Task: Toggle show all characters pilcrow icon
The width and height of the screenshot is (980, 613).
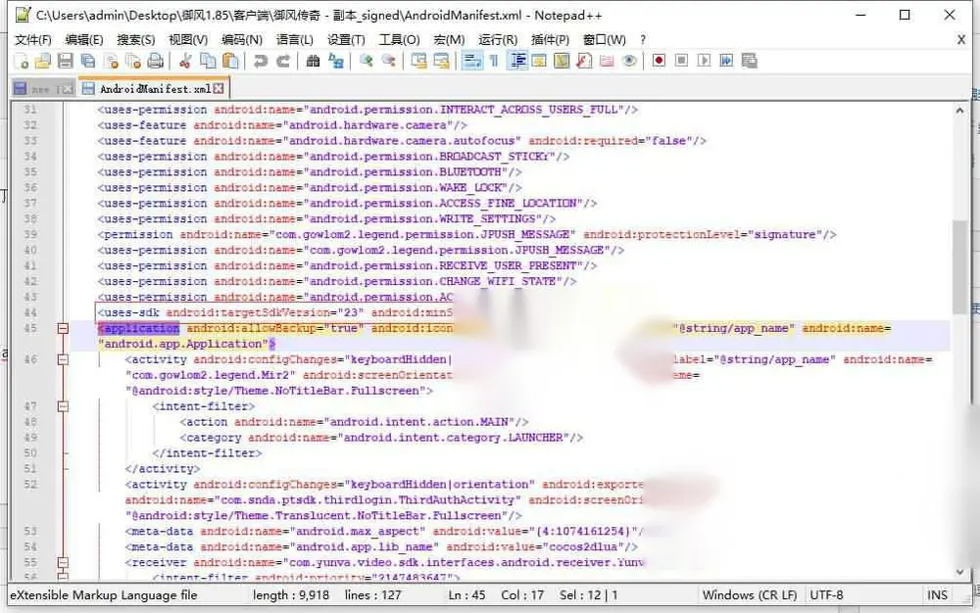Action: [494, 61]
